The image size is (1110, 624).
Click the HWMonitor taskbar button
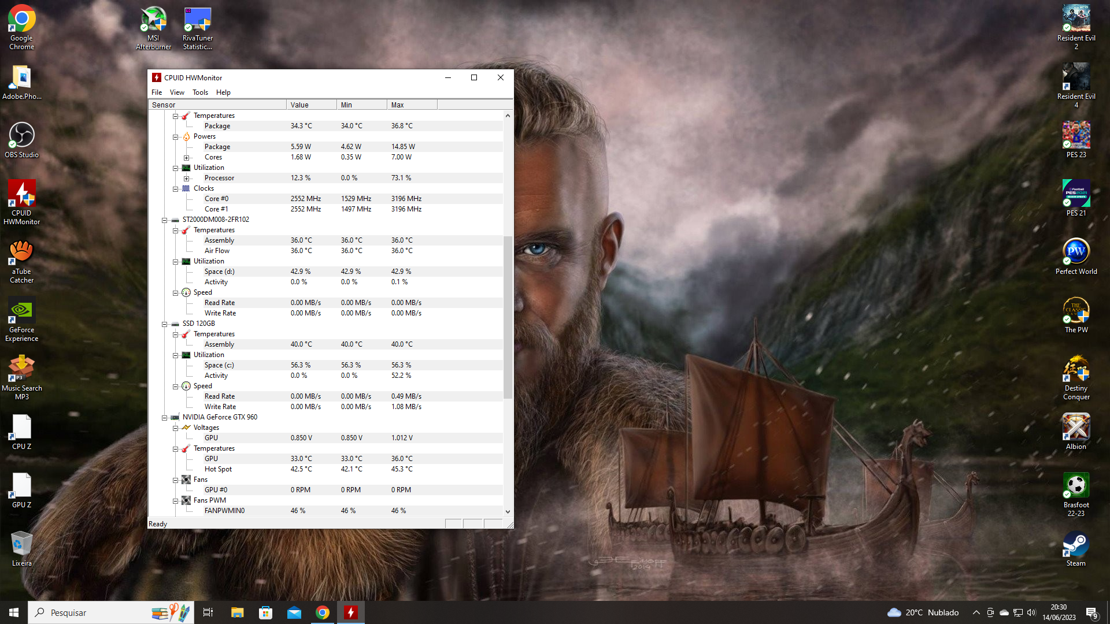[x=351, y=612]
